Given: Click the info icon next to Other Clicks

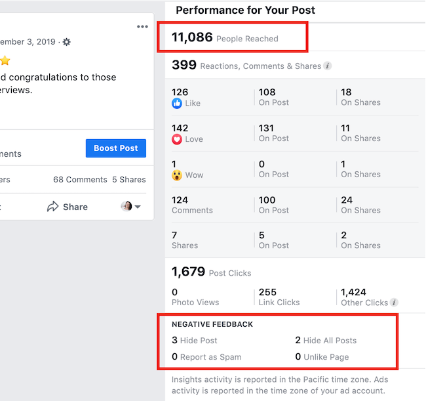Looking at the screenshot, I should pyautogui.click(x=394, y=303).
